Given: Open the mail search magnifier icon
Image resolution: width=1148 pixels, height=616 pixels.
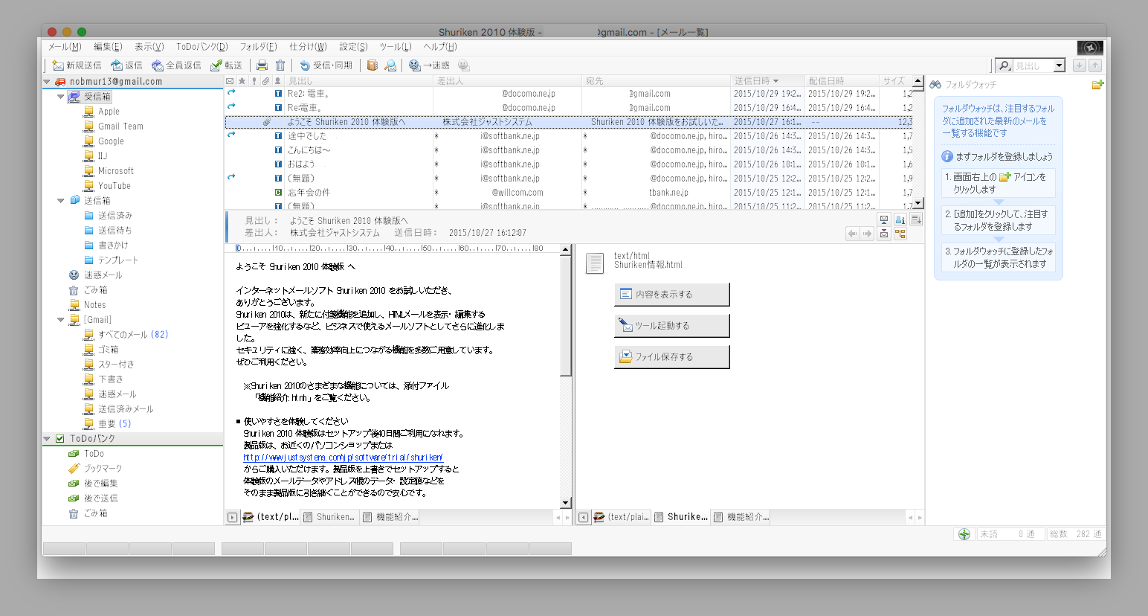Looking at the screenshot, I should 1006,65.
